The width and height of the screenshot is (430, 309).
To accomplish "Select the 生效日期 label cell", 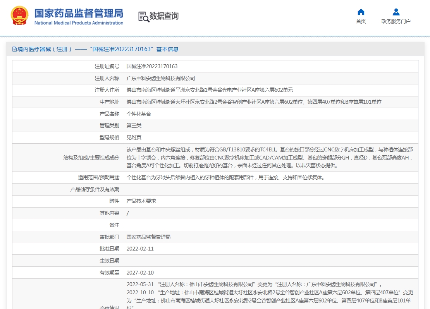I will [x=67, y=261].
